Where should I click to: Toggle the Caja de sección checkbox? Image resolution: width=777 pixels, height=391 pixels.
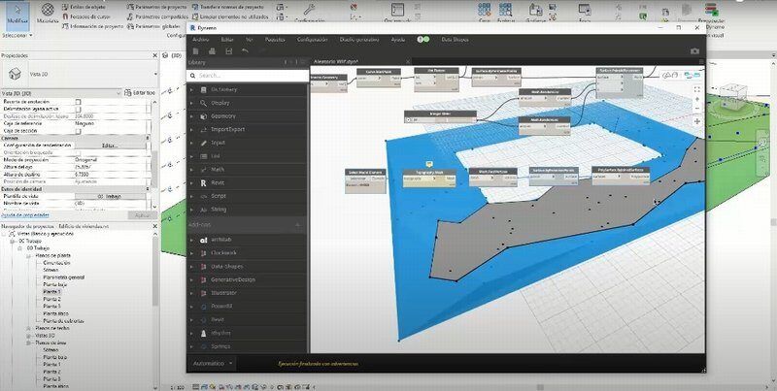(80, 131)
